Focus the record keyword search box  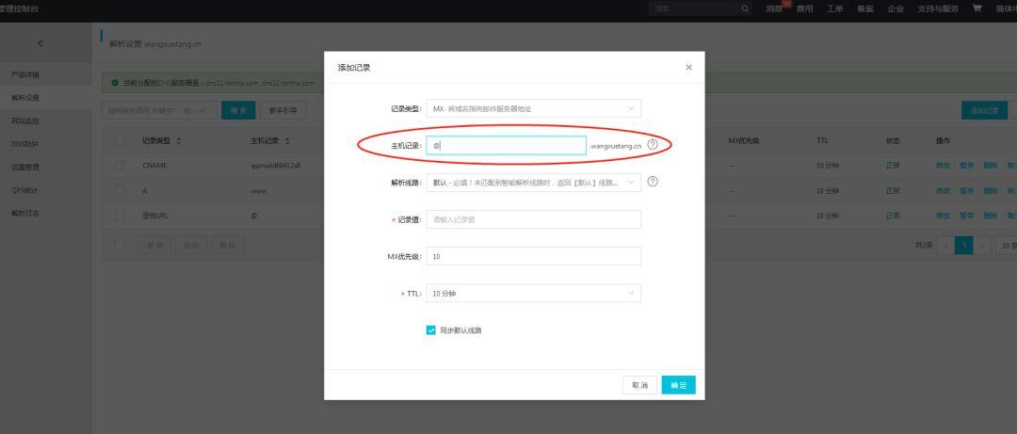159,110
